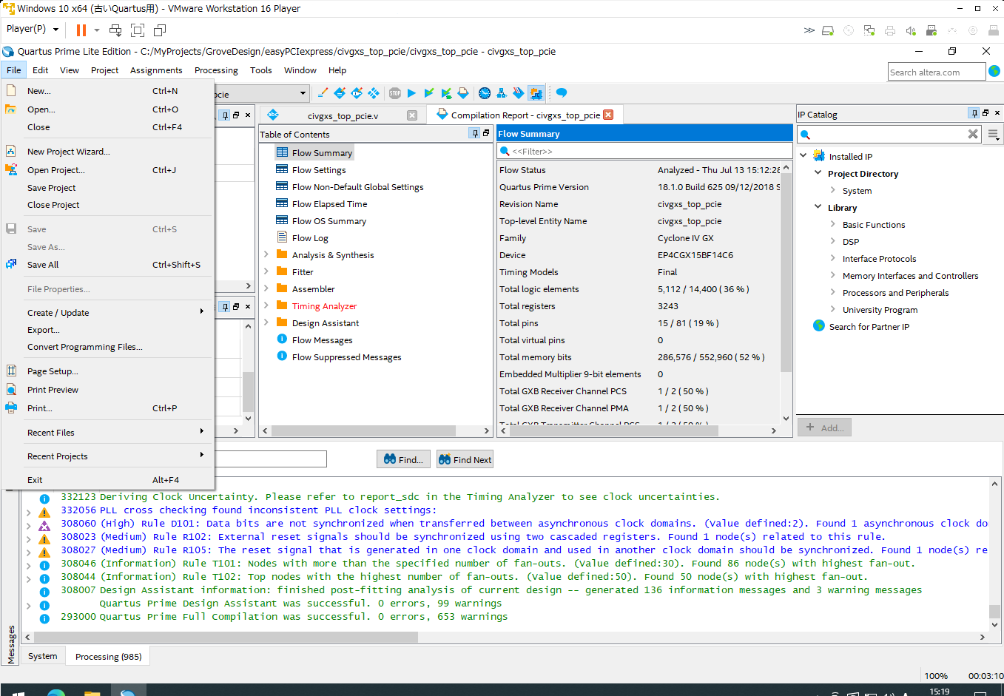This screenshot has width=1004, height=696.
Task: Open the Programmer toolbar icon
Action: pos(519,93)
